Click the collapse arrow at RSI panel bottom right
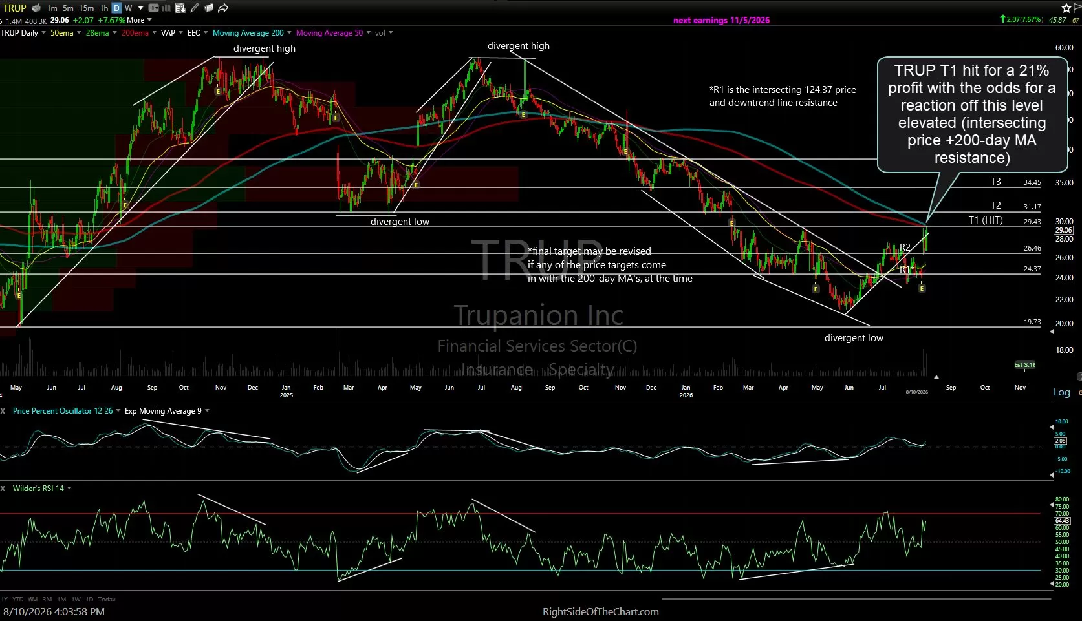Screen dimensions: 1082x621 click(x=1052, y=584)
